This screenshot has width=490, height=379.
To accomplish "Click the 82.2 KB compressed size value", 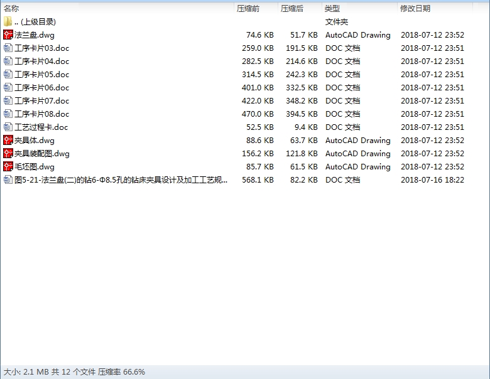I will (x=304, y=180).
